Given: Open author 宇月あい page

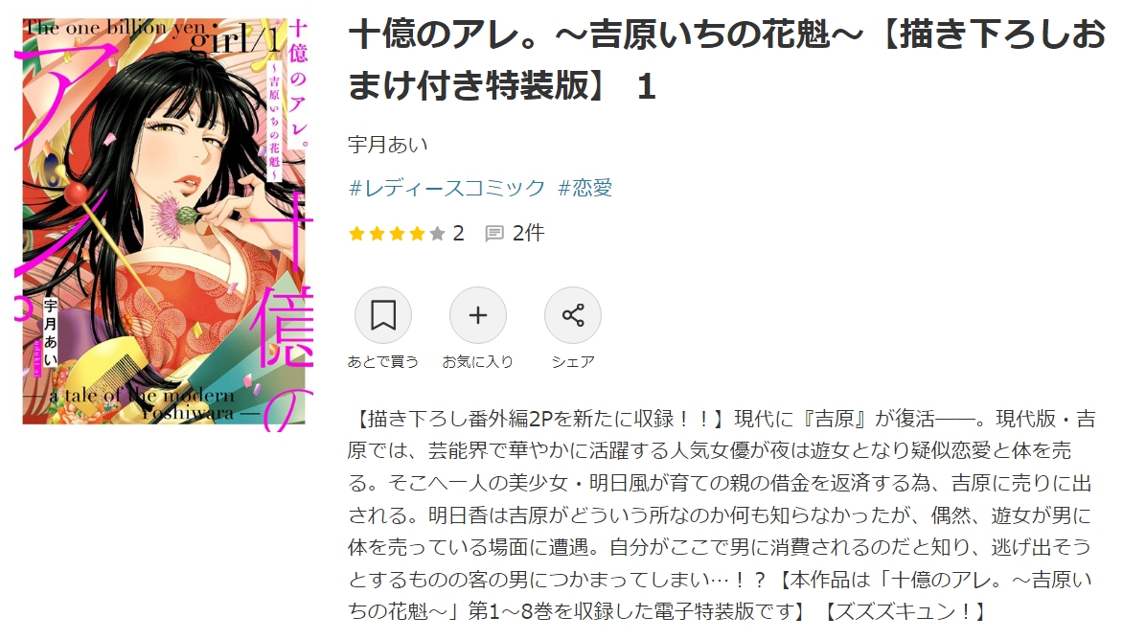Looking at the screenshot, I should tap(387, 145).
